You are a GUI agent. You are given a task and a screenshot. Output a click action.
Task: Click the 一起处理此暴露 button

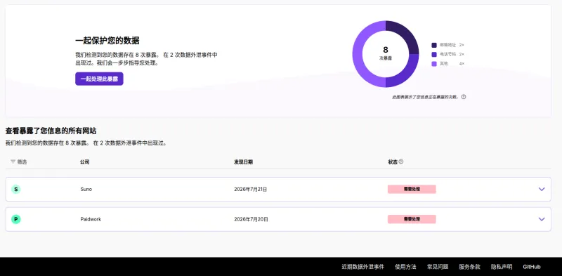pyautogui.click(x=99, y=79)
